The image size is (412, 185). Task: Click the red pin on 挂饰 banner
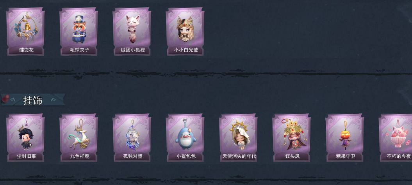click(x=5, y=99)
